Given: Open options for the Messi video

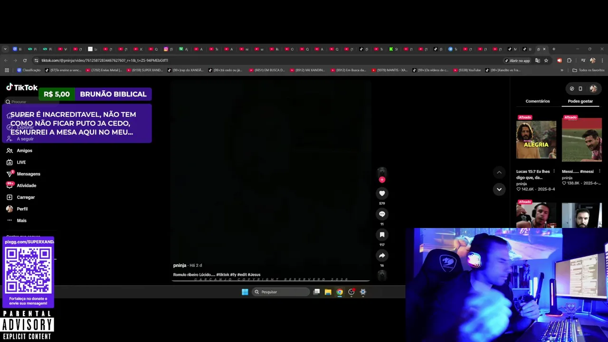Looking at the screenshot, I should click(599, 171).
